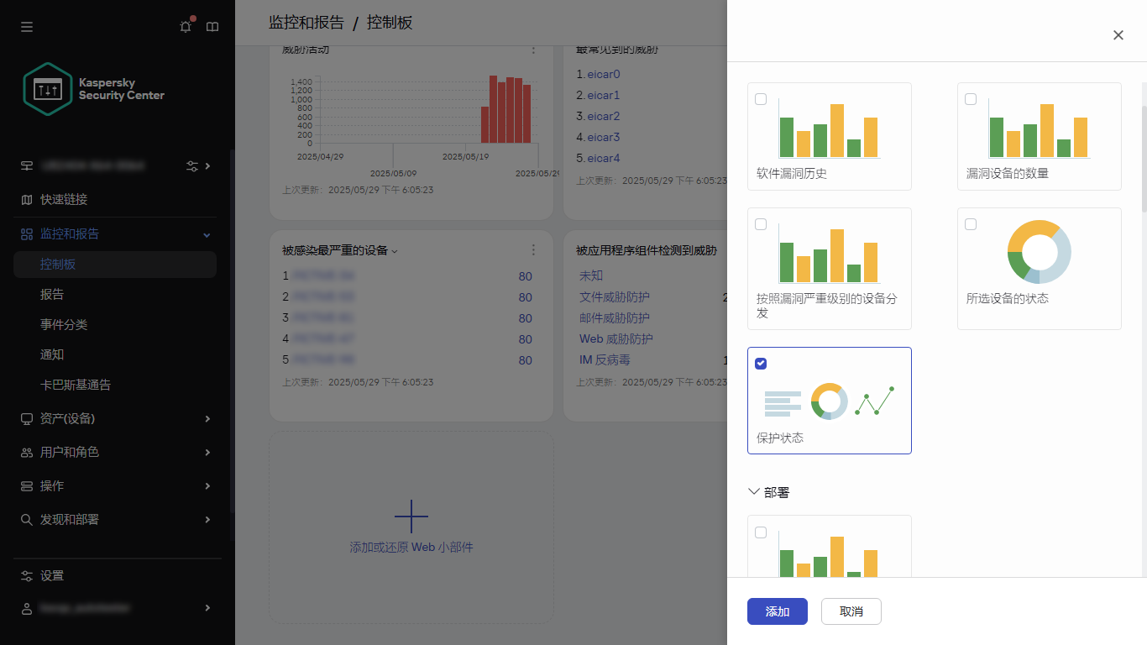Open the 被感染最严重的设备 widget options menu
1147x645 pixels.
point(533,249)
